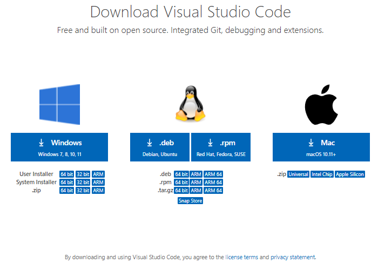Download the Mac Universal zip
378x270 pixels.
click(299, 174)
